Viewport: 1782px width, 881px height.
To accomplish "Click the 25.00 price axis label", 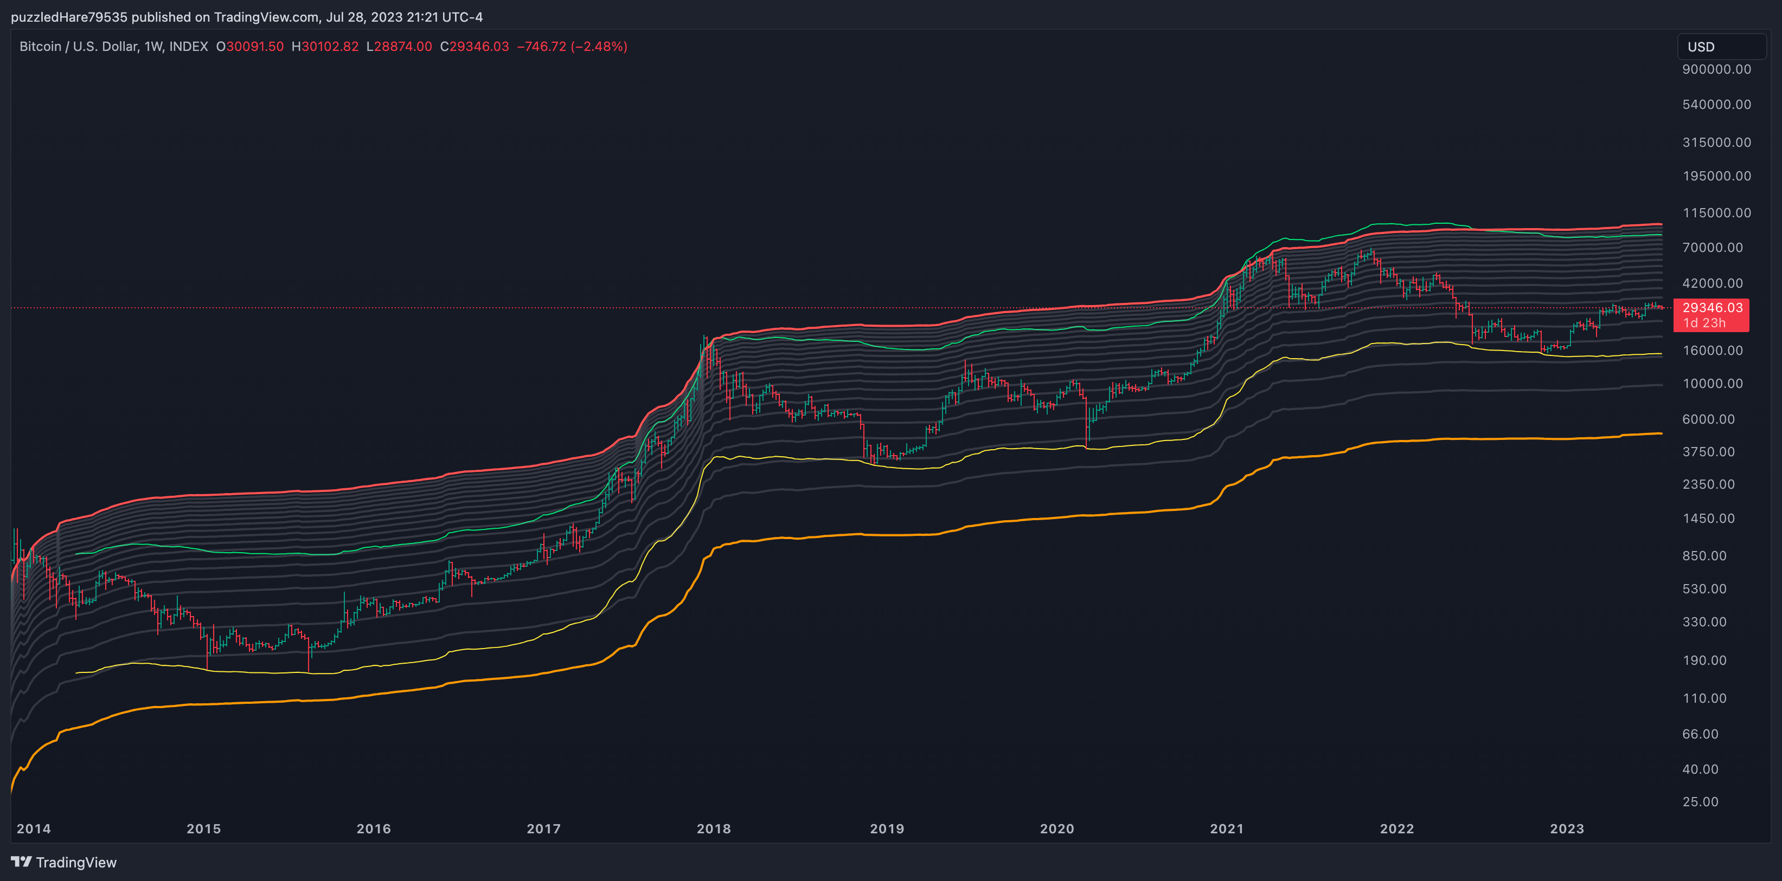I will pos(1700,801).
